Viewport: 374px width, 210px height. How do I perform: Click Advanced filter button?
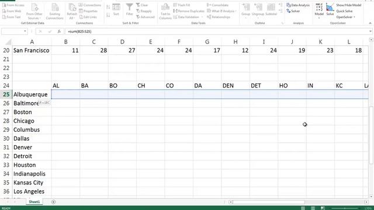point(146,17)
